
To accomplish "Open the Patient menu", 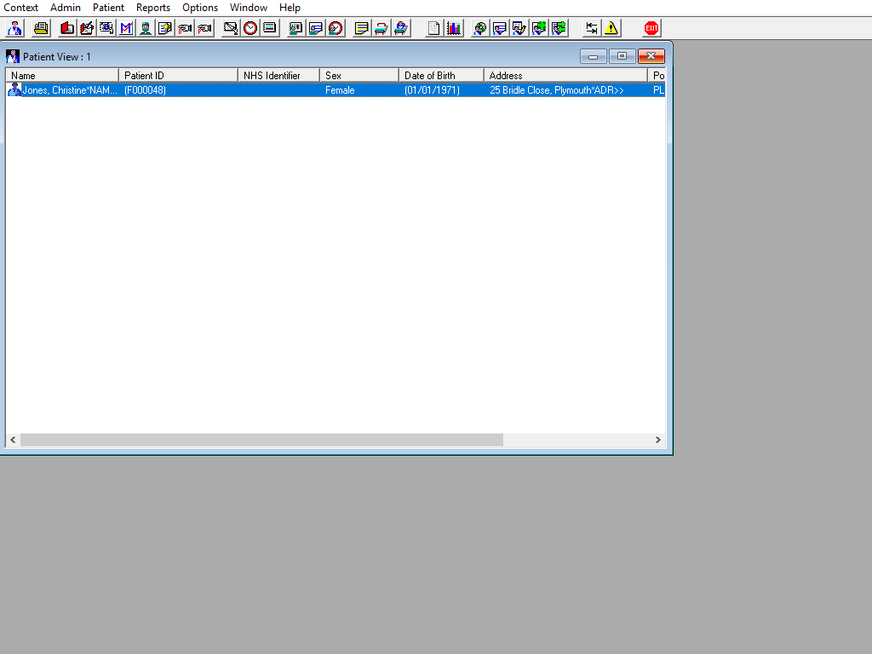I will pos(108,8).
